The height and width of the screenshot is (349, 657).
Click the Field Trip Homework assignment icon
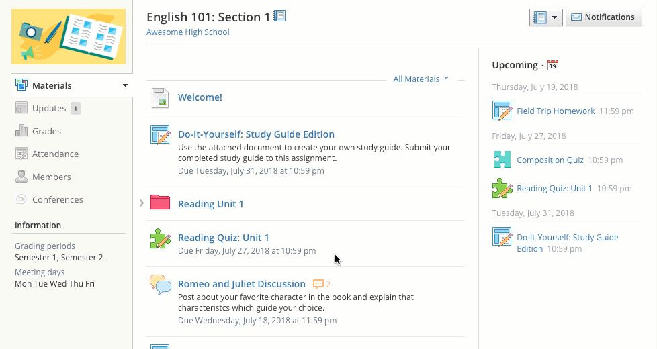click(x=502, y=111)
